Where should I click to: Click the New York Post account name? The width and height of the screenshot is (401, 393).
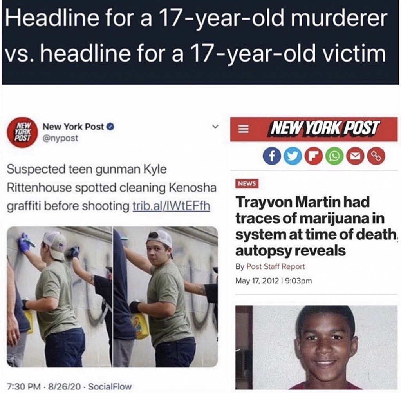pos(73,127)
